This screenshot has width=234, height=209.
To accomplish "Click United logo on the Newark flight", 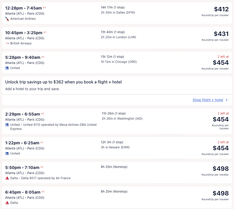I will [7, 154].
